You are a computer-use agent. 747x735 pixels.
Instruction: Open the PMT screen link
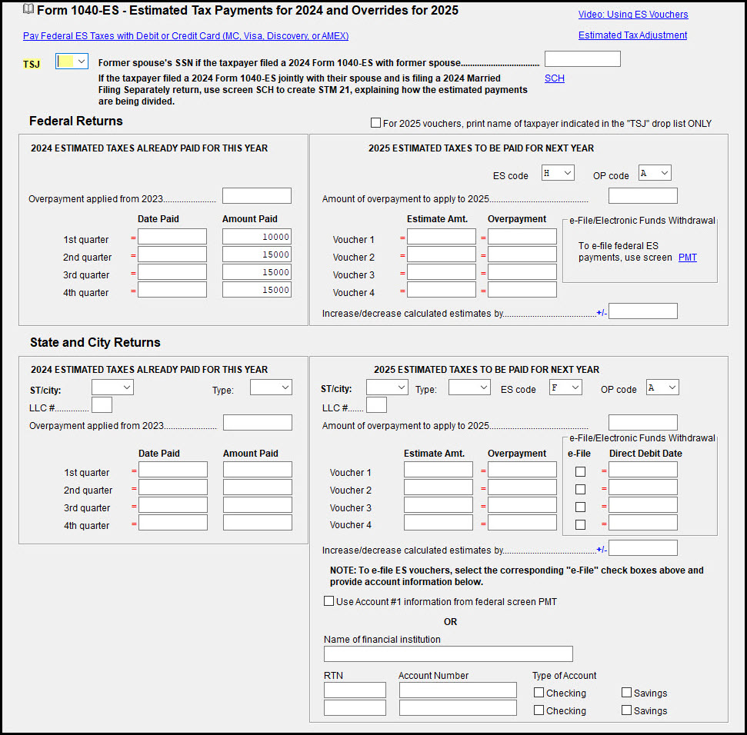tap(688, 258)
